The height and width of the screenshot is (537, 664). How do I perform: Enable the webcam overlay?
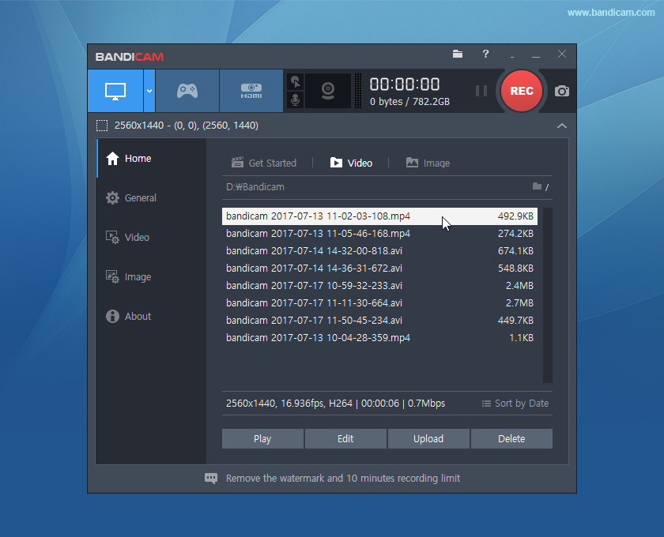tap(326, 91)
